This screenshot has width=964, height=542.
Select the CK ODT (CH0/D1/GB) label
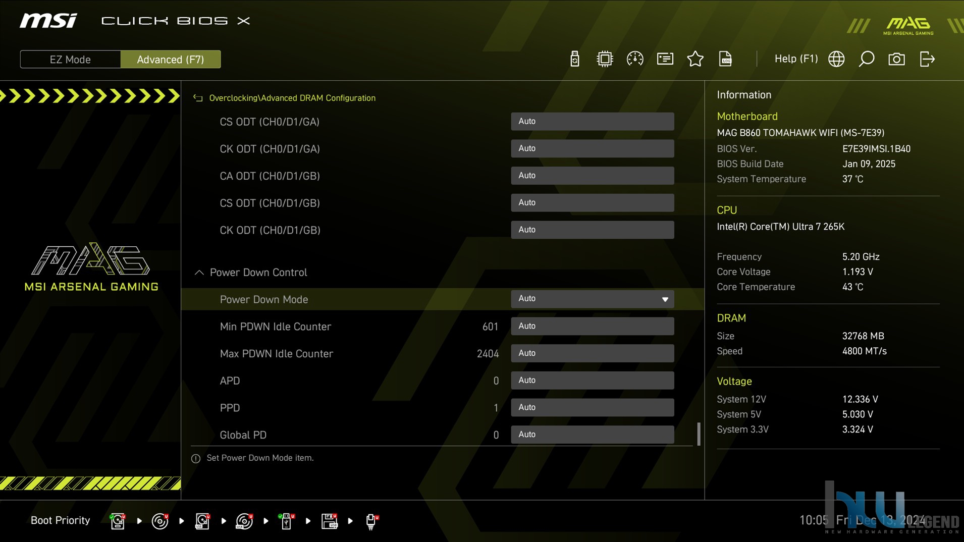270,230
